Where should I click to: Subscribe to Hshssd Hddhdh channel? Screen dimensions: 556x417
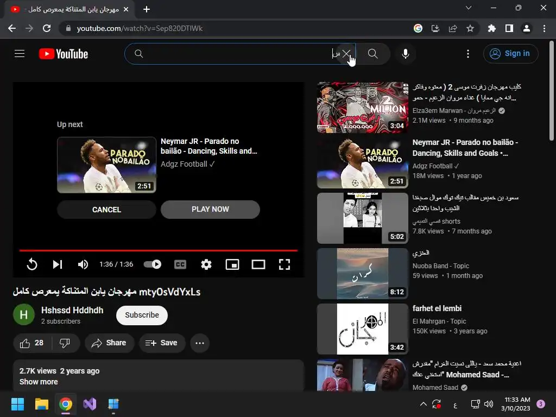(x=142, y=315)
